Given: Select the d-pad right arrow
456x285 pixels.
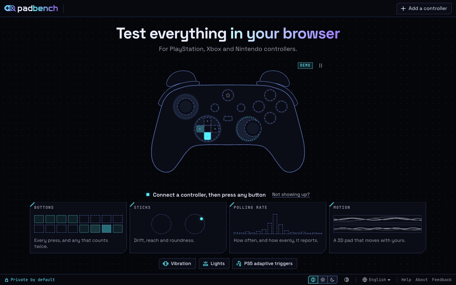Looking at the screenshot, I should tap(215, 129).
